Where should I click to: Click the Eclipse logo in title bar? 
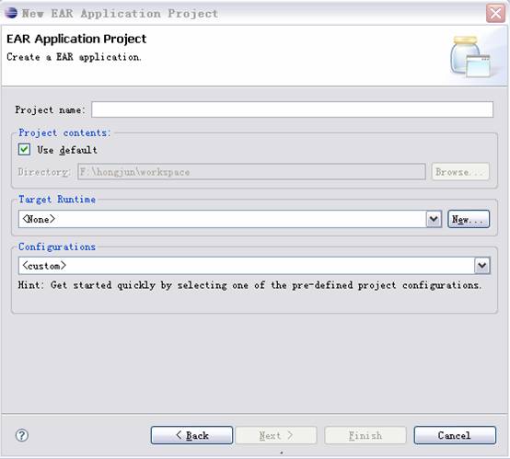[11, 13]
